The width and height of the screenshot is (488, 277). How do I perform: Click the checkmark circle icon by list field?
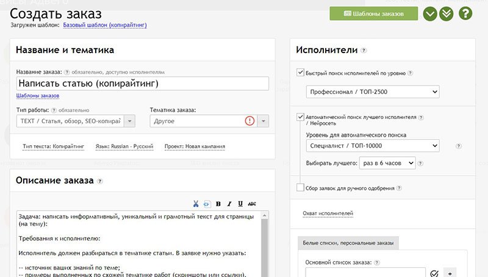click(x=434, y=273)
